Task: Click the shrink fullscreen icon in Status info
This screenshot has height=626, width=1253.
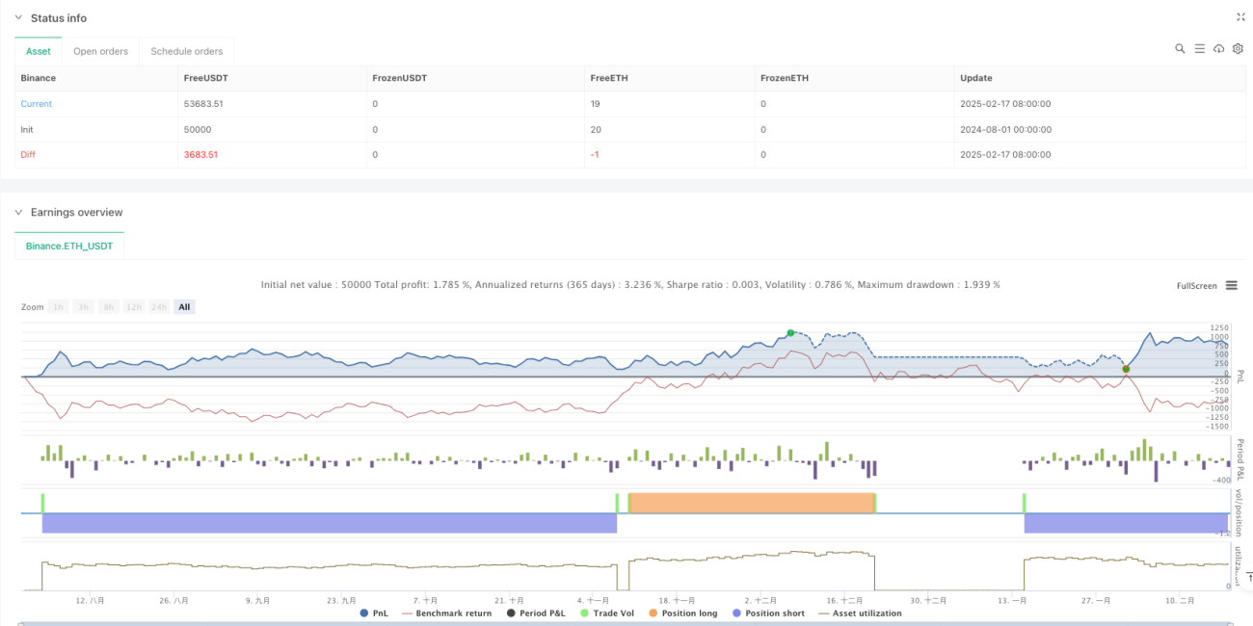Action: (1240, 17)
